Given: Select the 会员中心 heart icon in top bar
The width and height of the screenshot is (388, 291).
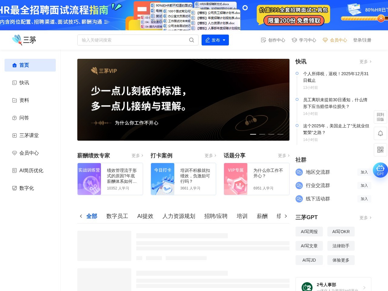Looking at the screenshot, I should pyautogui.click(x=325, y=40).
